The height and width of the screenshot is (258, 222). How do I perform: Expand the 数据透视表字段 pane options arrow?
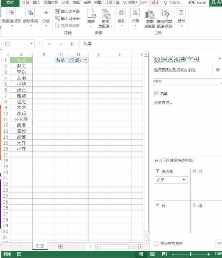pos(219,59)
